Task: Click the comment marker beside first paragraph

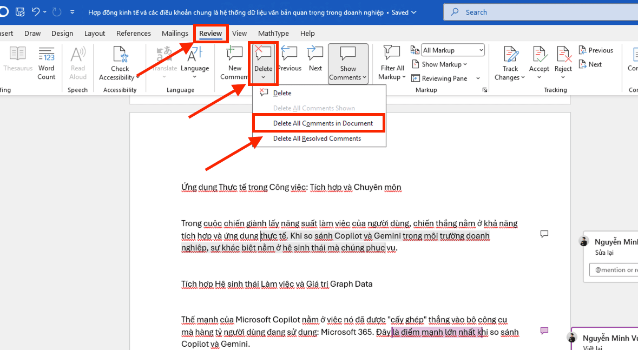Action: point(544,234)
